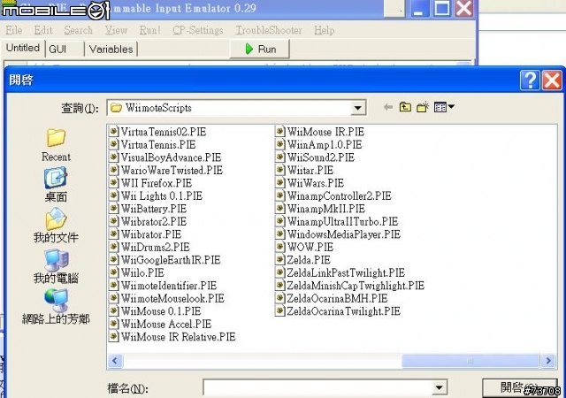Open the File menu
The width and height of the screenshot is (566, 398).
click(14, 30)
